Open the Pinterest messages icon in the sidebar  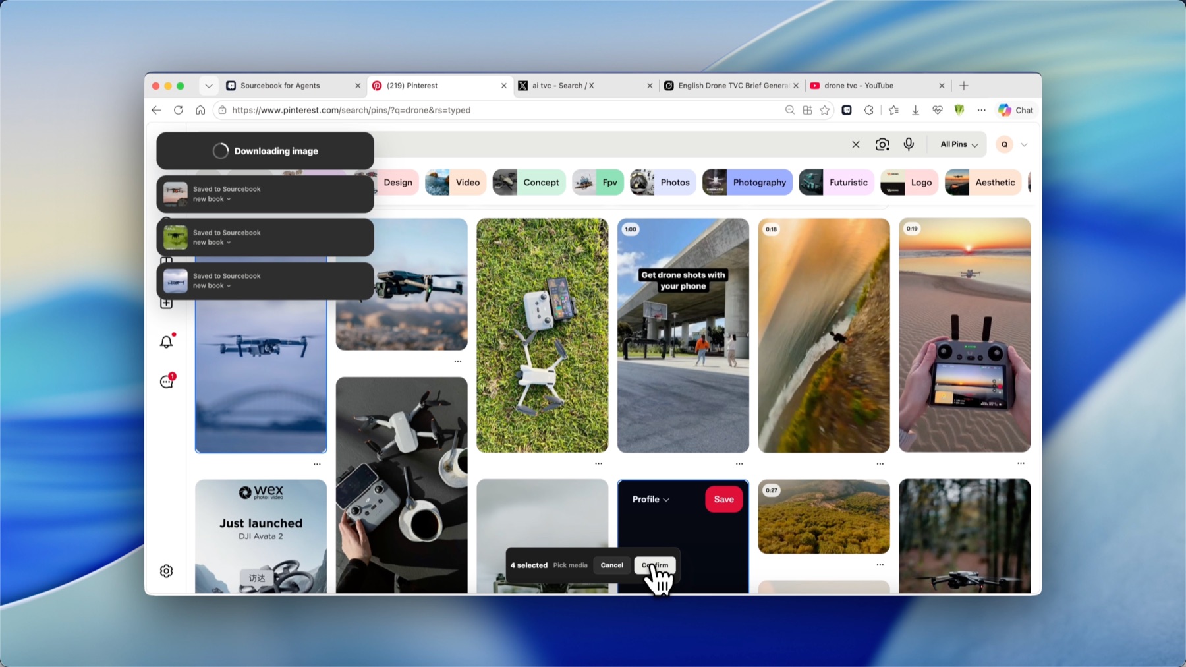(167, 382)
